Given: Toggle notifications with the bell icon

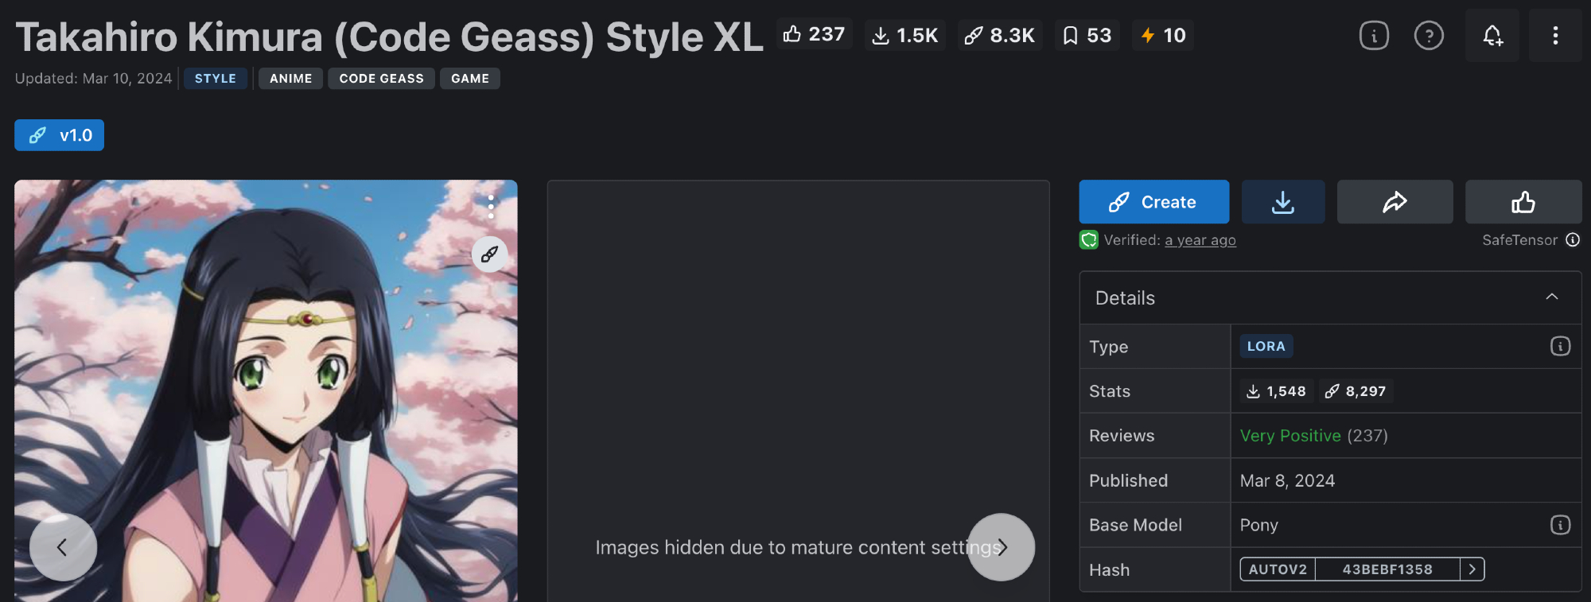Looking at the screenshot, I should pos(1492,36).
